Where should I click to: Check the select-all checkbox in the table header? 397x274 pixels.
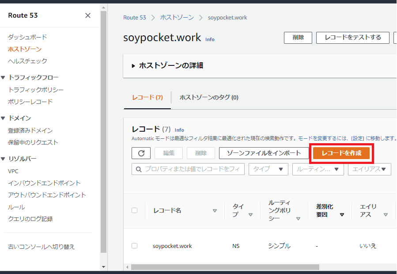point(135,210)
